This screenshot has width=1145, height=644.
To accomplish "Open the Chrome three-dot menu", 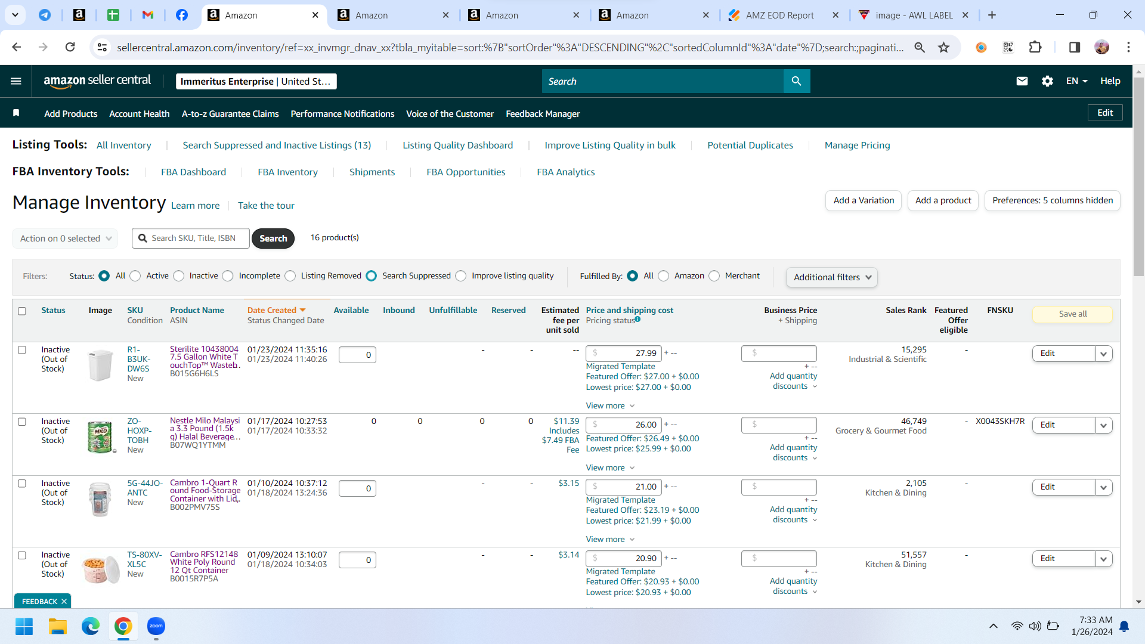I will click(1128, 47).
